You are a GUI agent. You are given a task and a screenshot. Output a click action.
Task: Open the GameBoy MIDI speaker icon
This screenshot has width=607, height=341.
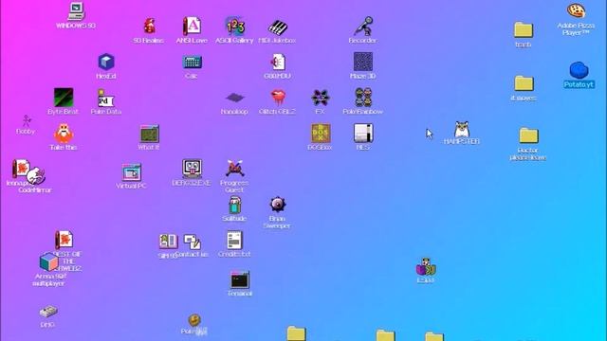click(x=278, y=62)
